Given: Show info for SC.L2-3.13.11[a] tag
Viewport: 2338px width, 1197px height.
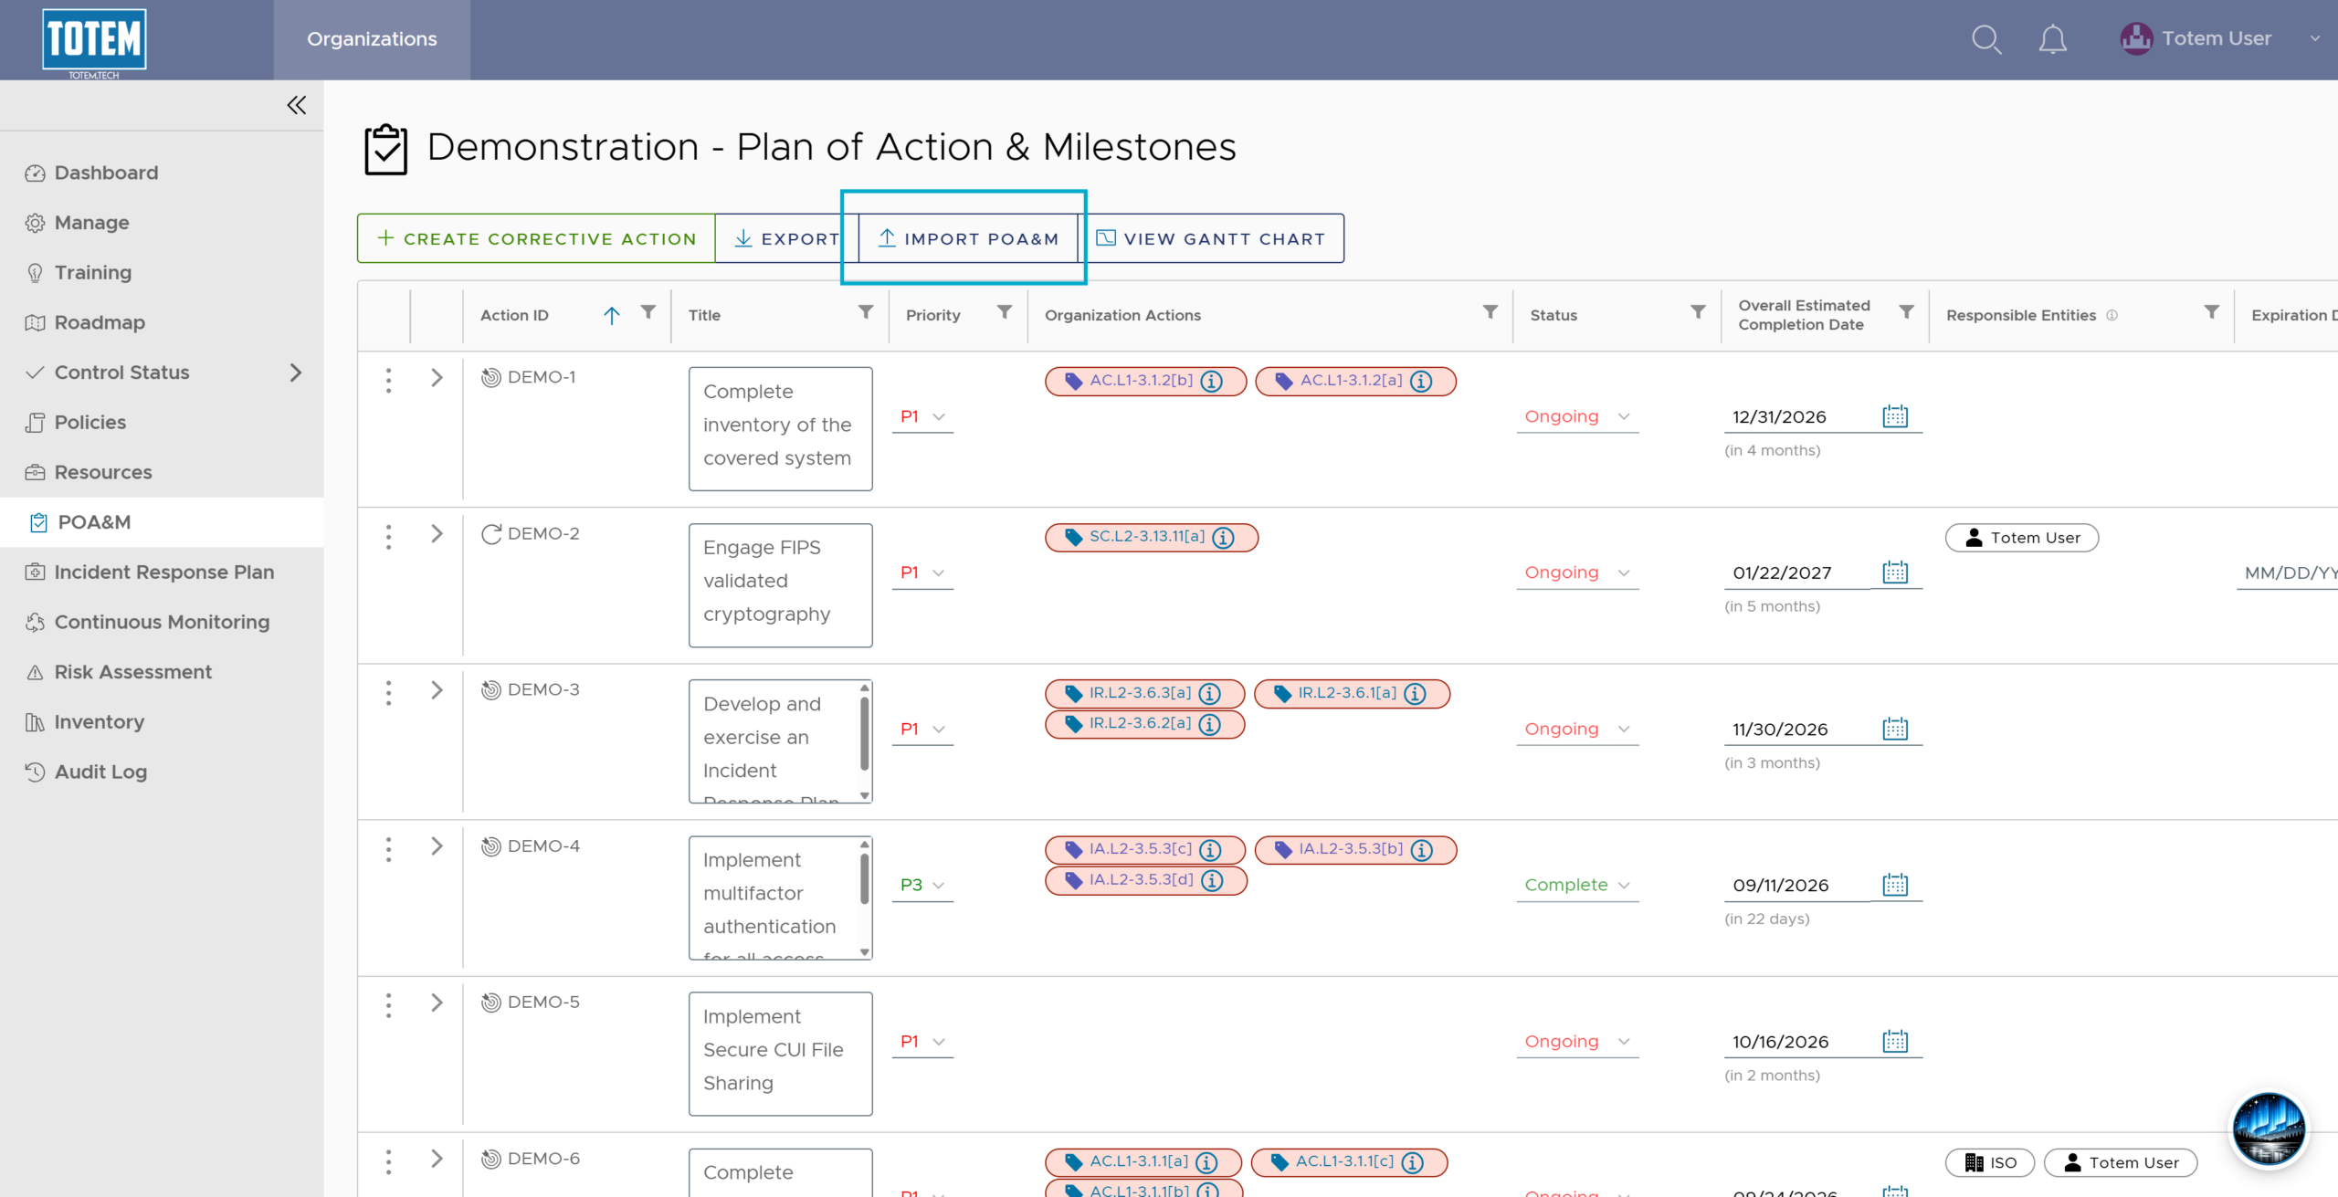Looking at the screenshot, I should (x=1223, y=538).
